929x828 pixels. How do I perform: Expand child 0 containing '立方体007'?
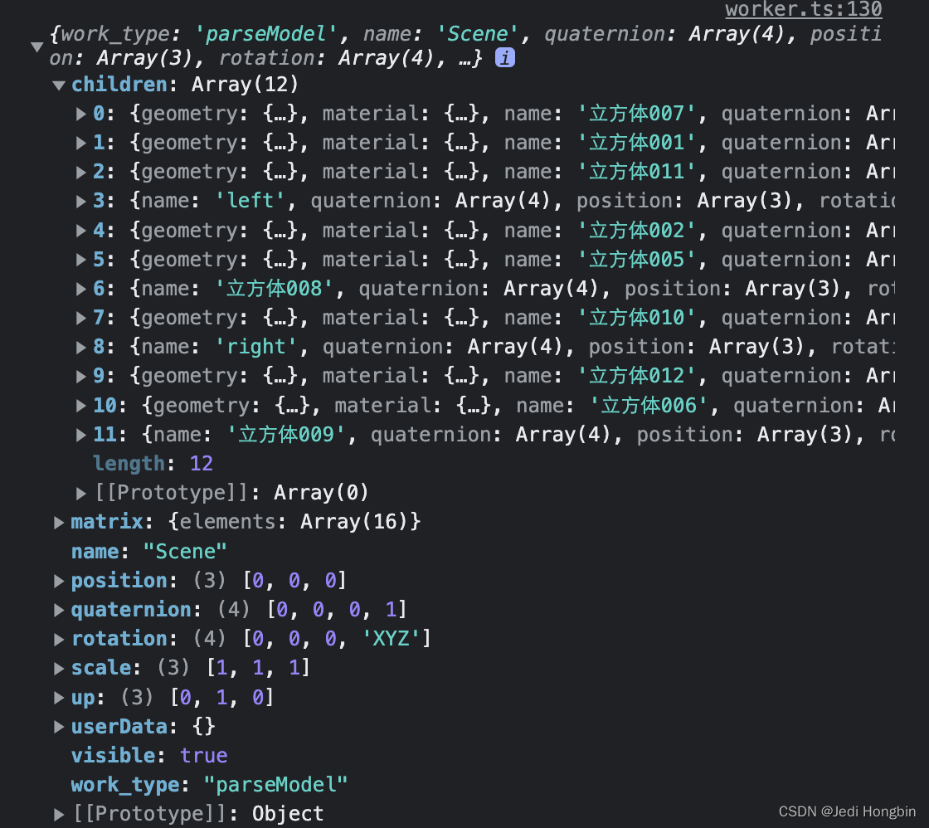tap(80, 113)
